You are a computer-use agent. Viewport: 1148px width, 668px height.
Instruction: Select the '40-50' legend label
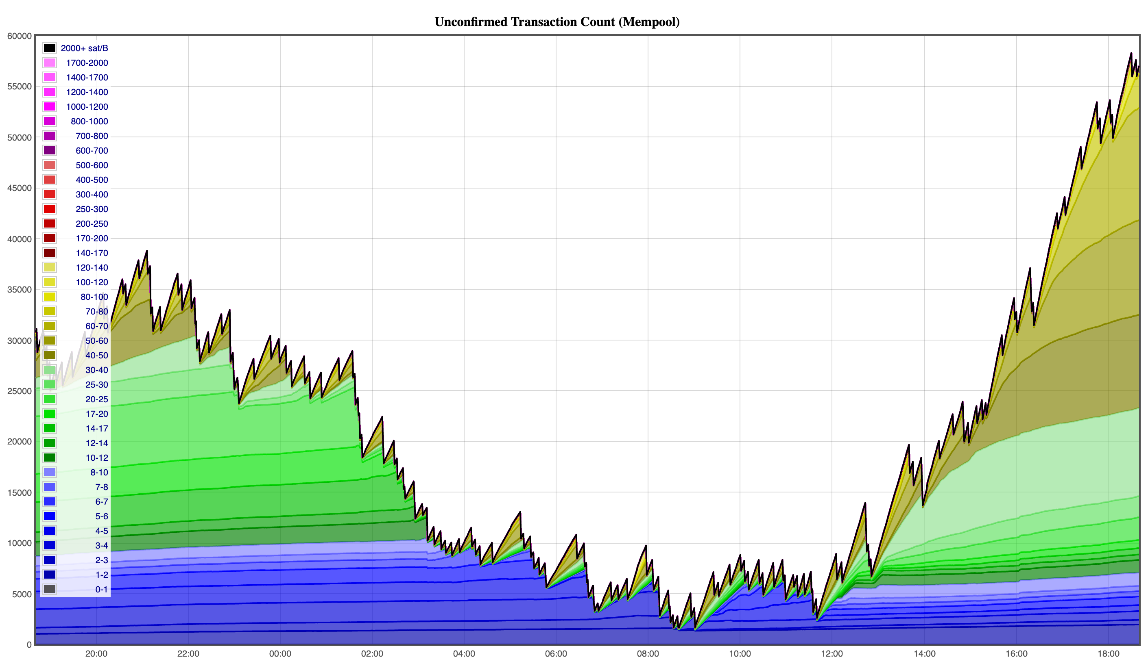96,356
